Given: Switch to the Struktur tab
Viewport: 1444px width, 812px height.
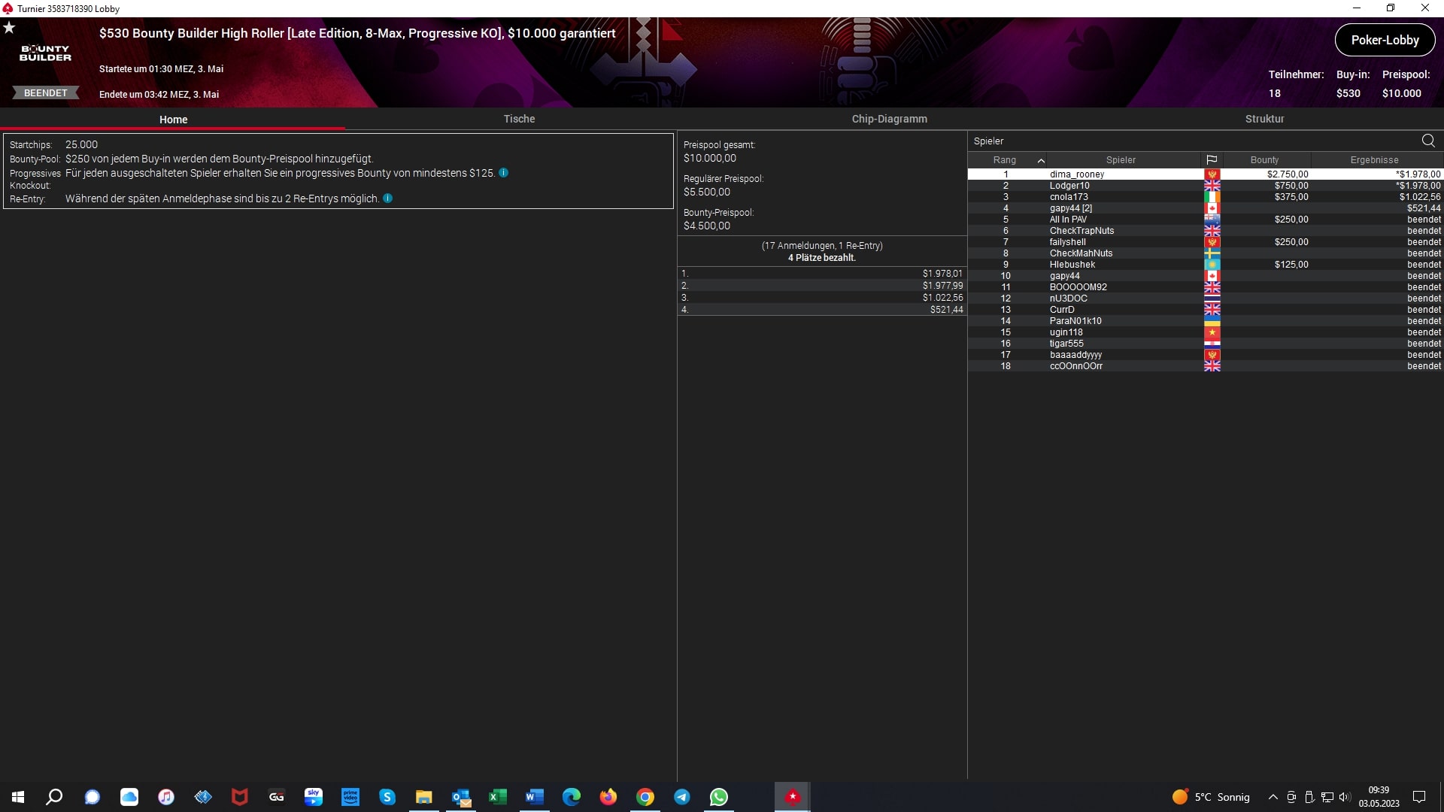Looking at the screenshot, I should click(x=1264, y=119).
